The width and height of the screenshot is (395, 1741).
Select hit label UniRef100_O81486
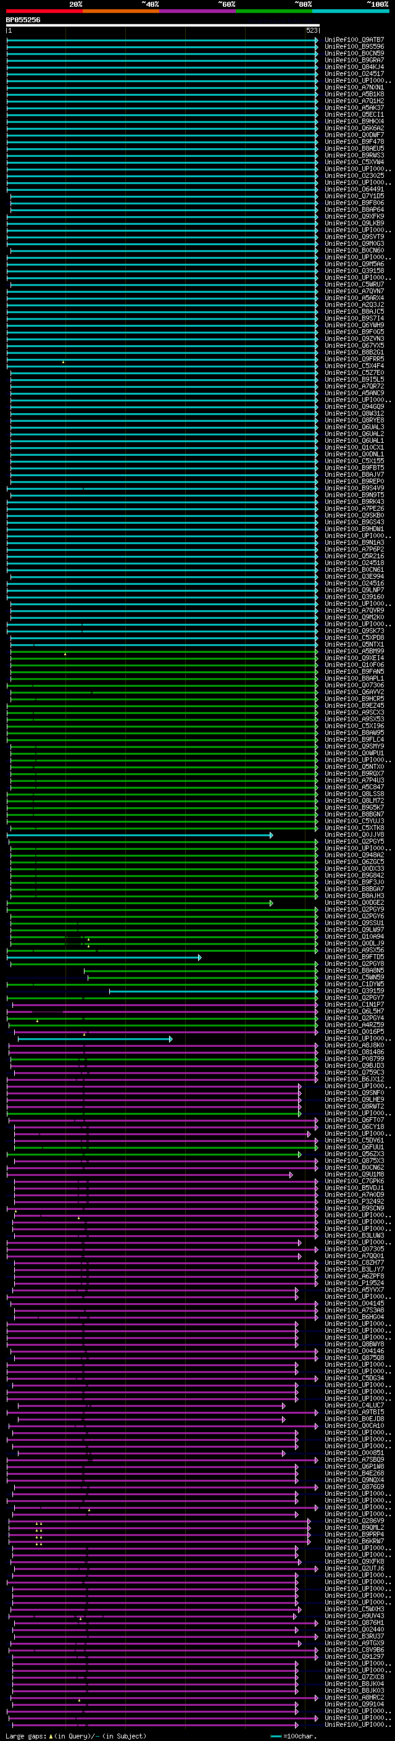354,1052
